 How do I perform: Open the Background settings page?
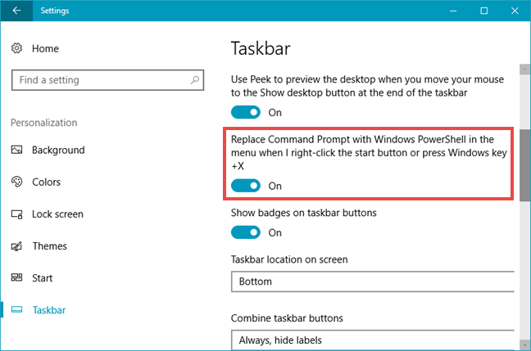coord(58,151)
